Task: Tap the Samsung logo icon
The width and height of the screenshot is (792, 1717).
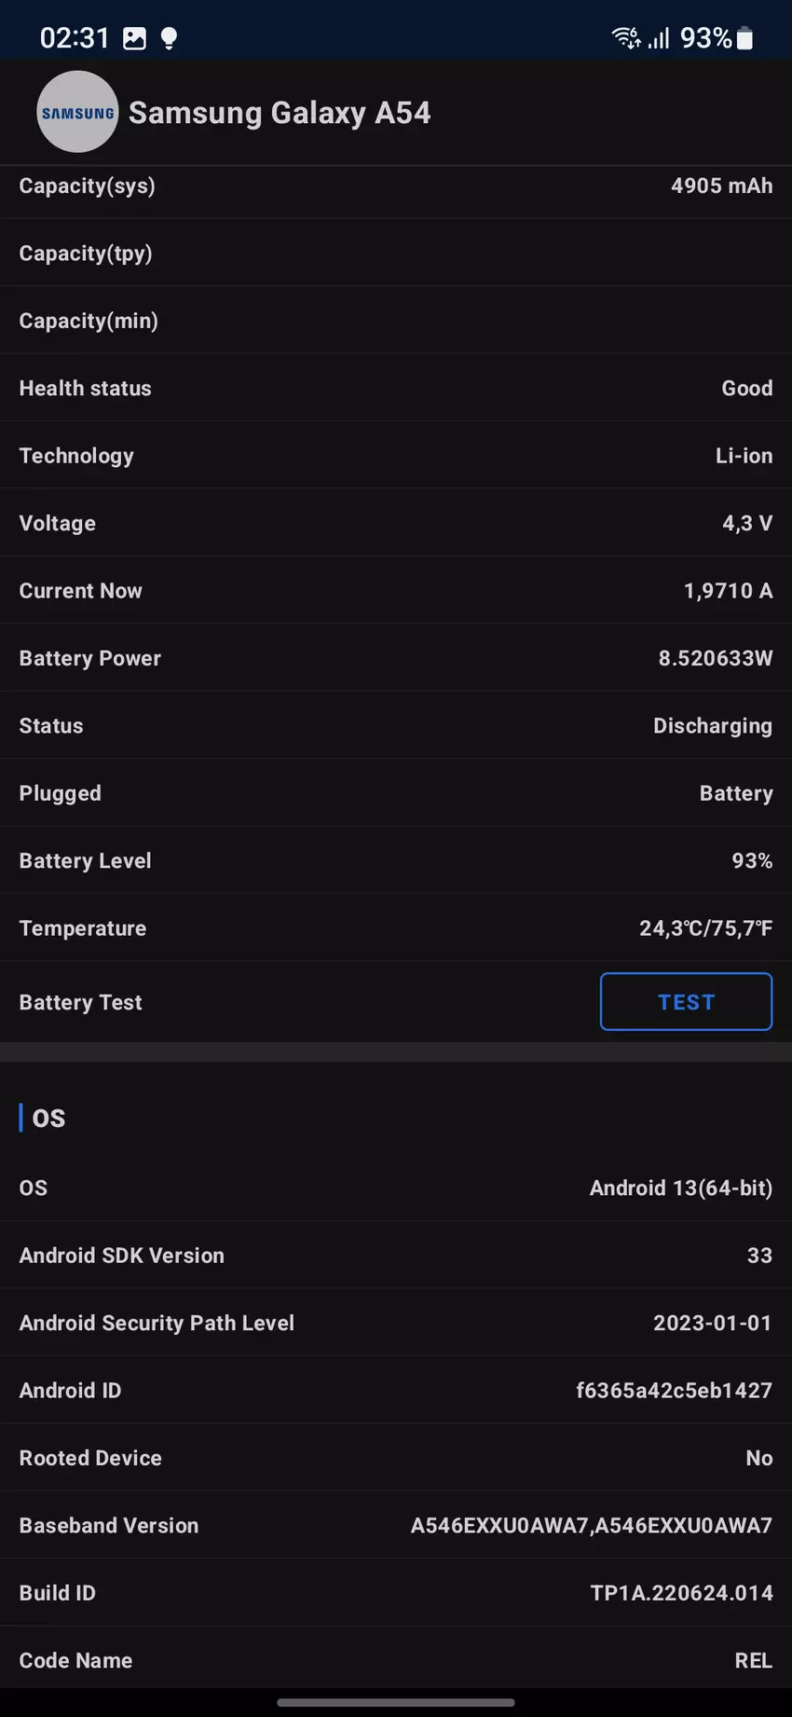Action: pyautogui.click(x=77, y=113)
